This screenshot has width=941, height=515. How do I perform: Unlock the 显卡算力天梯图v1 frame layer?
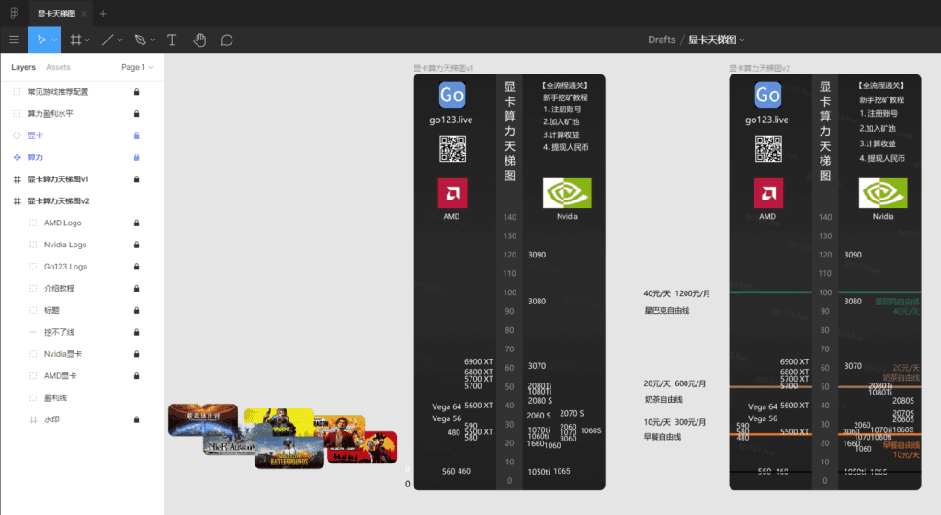(136, 178)
